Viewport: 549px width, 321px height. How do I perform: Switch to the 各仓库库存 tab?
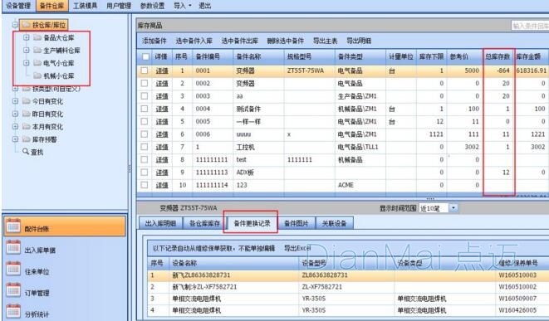(x=205, y=223)
